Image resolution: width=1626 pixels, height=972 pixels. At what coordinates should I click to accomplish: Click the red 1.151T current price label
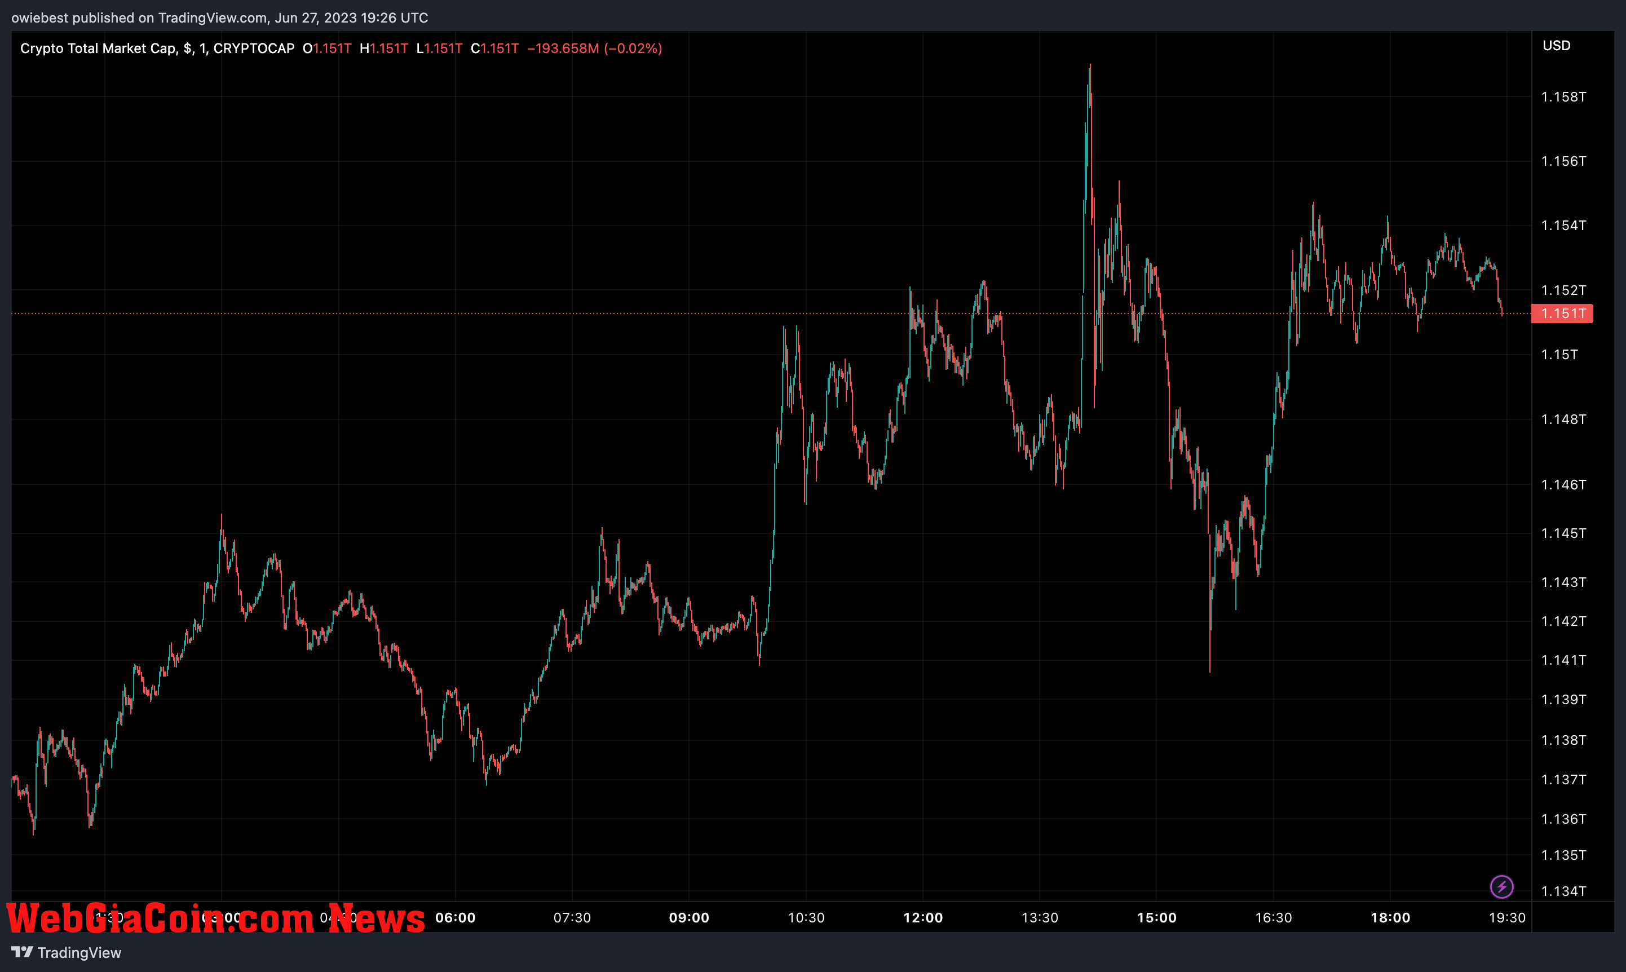pos(1562,313)
